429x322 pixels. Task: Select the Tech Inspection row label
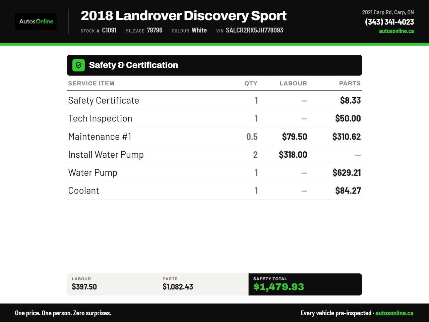(x=100, y=118)
